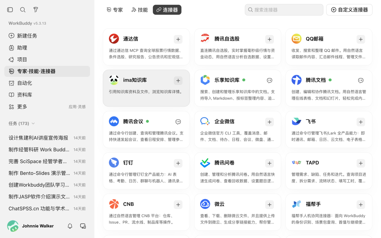Screen dimensions: 381x238
Task: Click the ima知识库 panda logo
Action: point(114,80)
